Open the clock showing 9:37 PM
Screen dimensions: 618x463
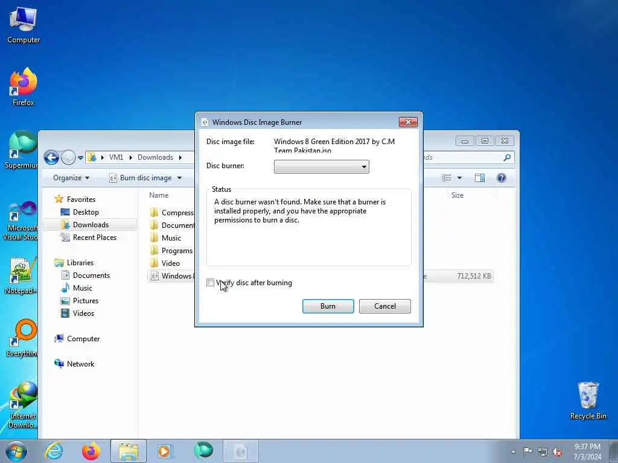coord(587,451)
